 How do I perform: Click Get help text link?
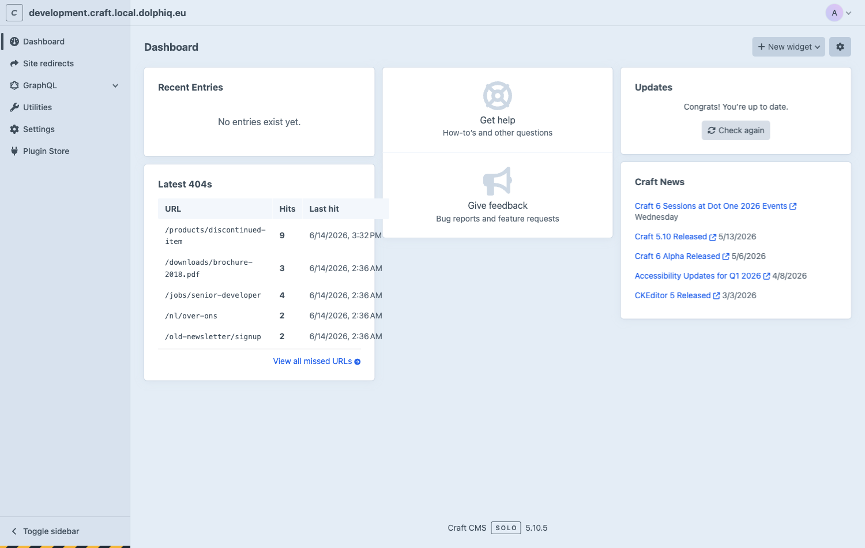tap(498, 120)
